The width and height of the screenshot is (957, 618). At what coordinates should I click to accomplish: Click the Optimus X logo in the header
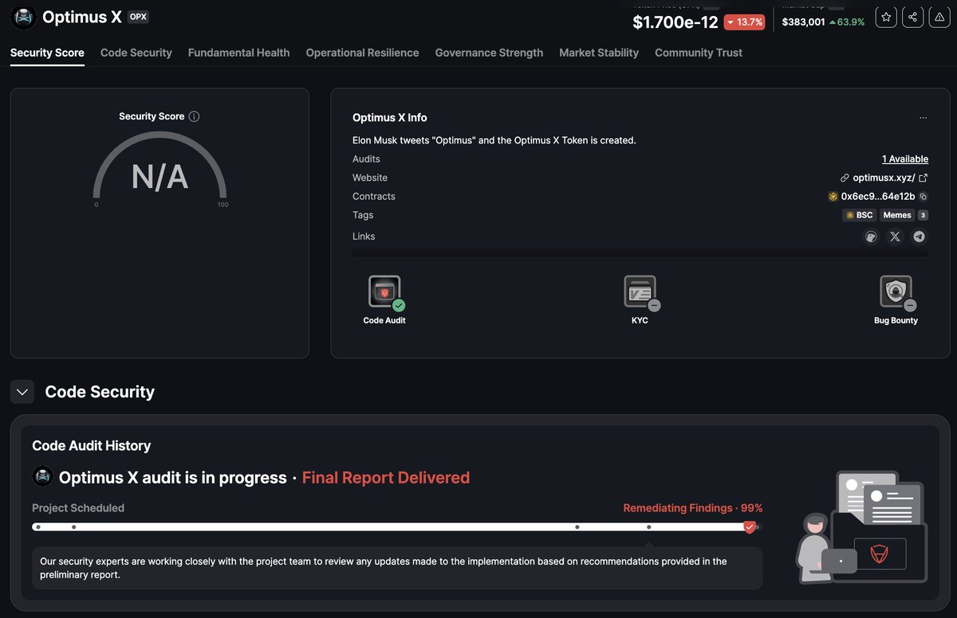pyautogui.click(x=23, y=17)
